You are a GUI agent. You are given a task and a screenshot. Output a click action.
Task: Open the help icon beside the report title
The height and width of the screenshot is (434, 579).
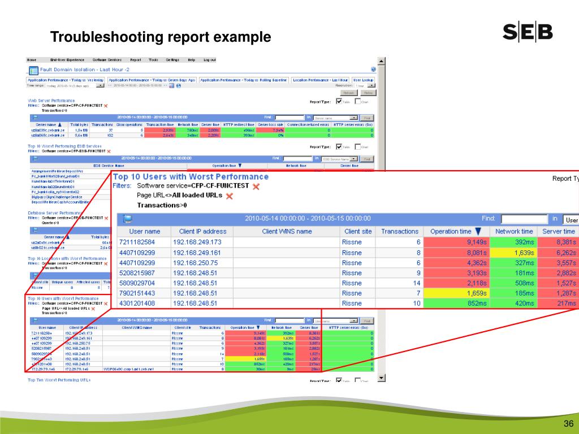(373, 70)
